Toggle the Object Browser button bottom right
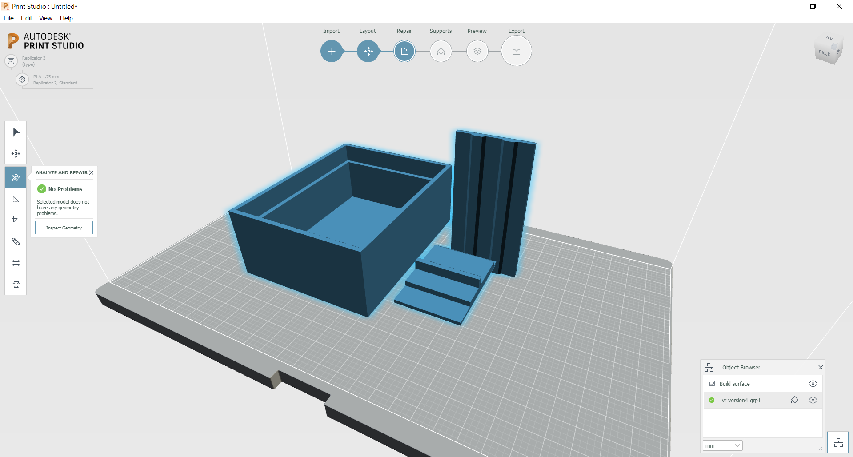 click(838, 442)
